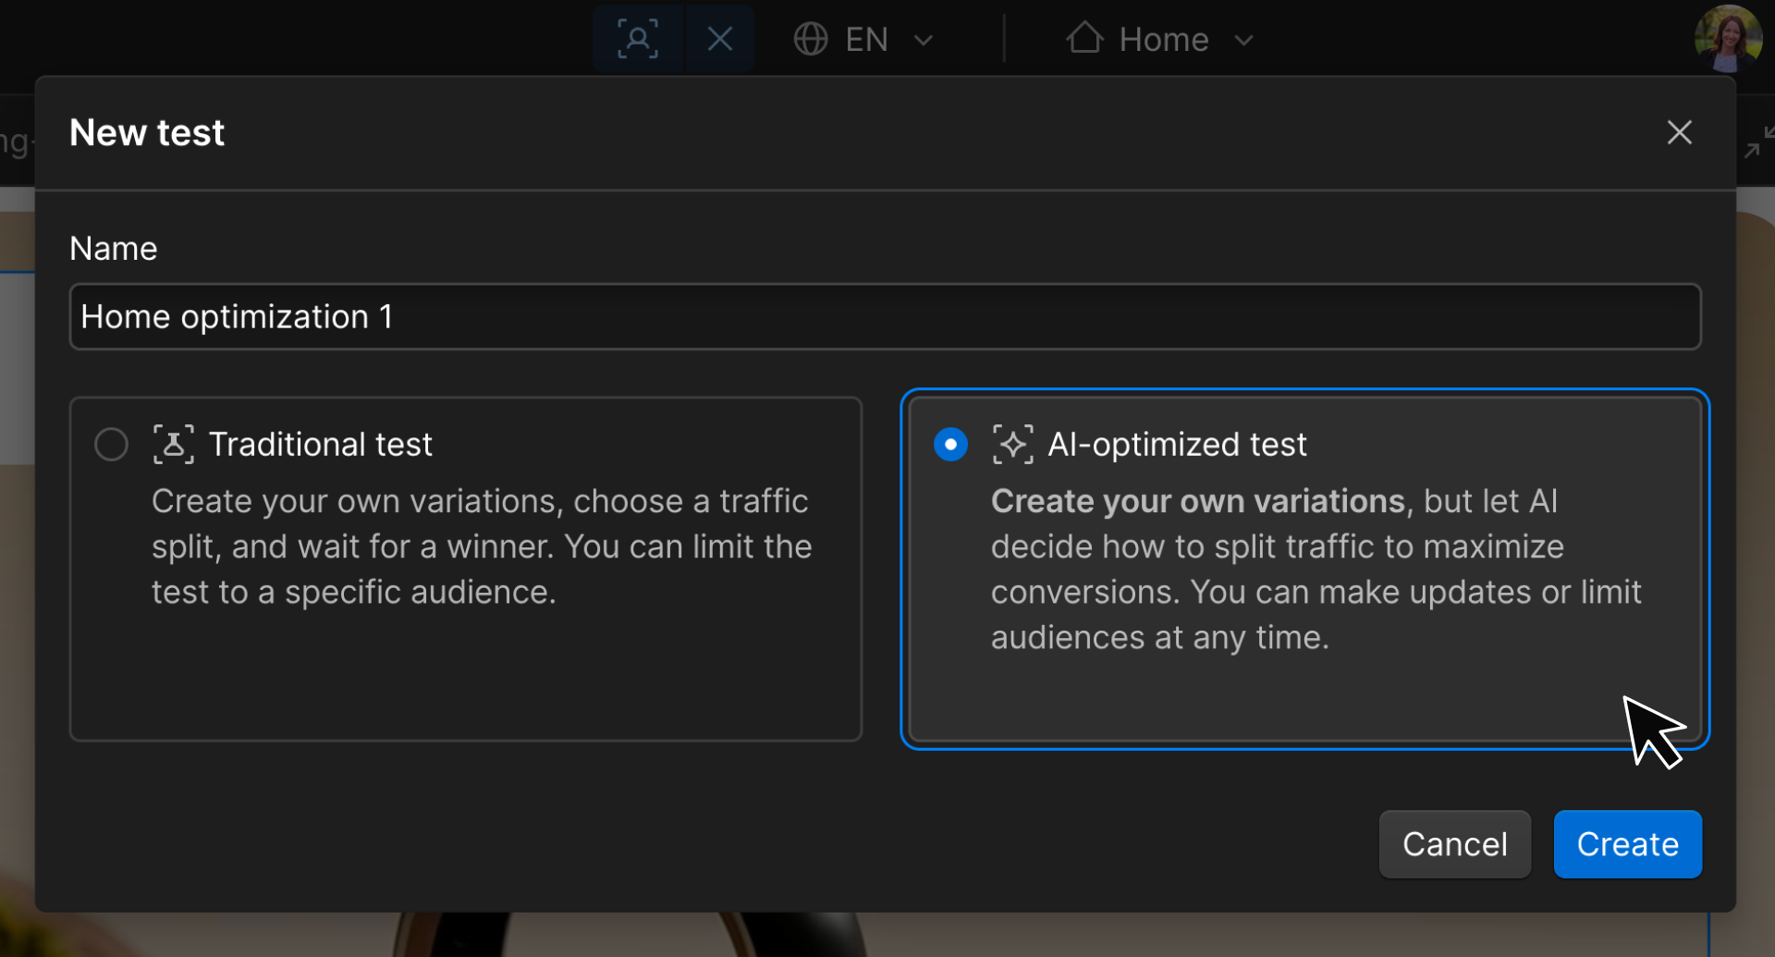Click the AI-optimized test description text
The image size is (1775, 957).
[x=1316, y=569]
